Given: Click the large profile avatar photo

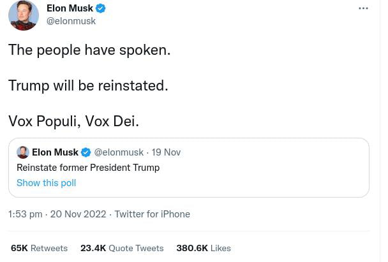Looking at the screenshot, I should [24, 15].
